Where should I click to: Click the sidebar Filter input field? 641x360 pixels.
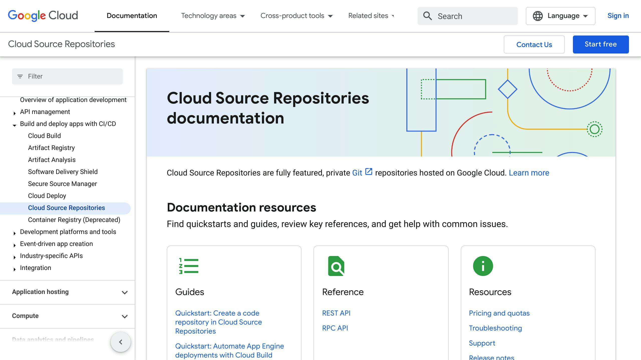click(67, 76)
